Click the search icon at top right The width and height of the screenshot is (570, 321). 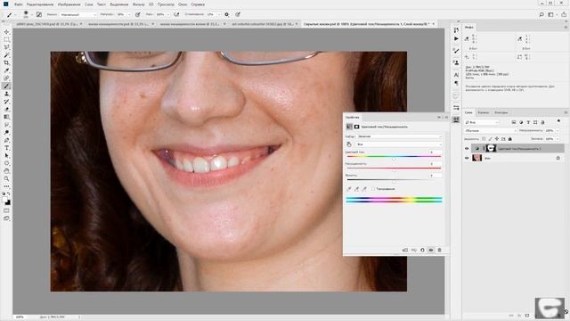[x=541, y=14]
